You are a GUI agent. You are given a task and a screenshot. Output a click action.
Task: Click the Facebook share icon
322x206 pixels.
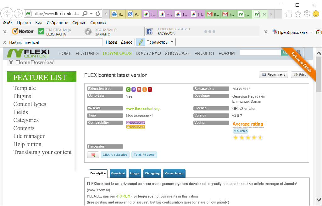(x=149, y=31)
